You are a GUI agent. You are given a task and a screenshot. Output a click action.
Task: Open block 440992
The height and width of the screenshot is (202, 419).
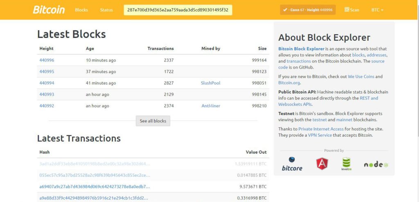[x=47, y=106]
